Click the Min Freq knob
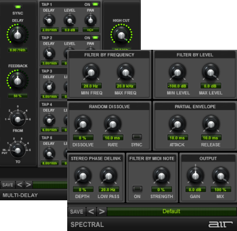 tap(91, 72)
